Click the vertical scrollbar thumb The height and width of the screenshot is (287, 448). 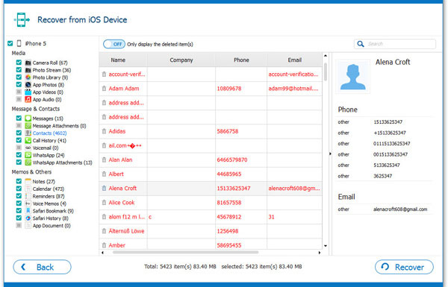click(326, 72)
